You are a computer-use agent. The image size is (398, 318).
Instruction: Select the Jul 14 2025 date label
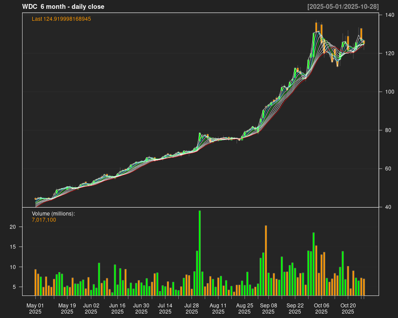click(x=165, y=308)
